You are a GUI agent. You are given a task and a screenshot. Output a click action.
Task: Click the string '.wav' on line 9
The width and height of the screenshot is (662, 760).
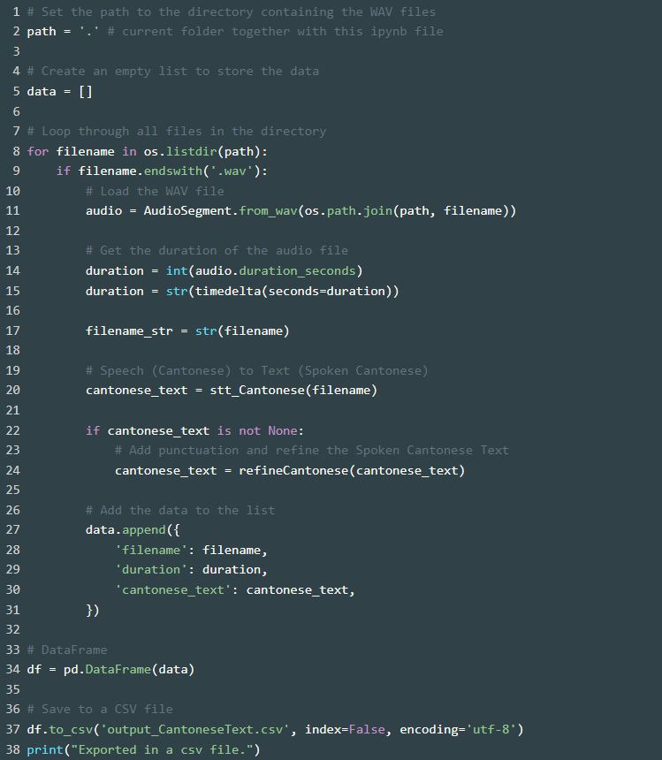[x=232, y=171]
